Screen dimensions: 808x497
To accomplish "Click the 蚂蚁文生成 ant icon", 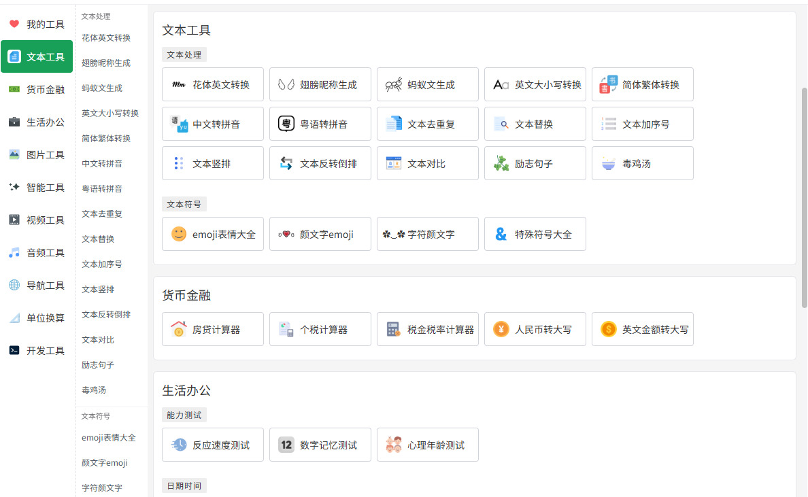I will pos(394,85).
